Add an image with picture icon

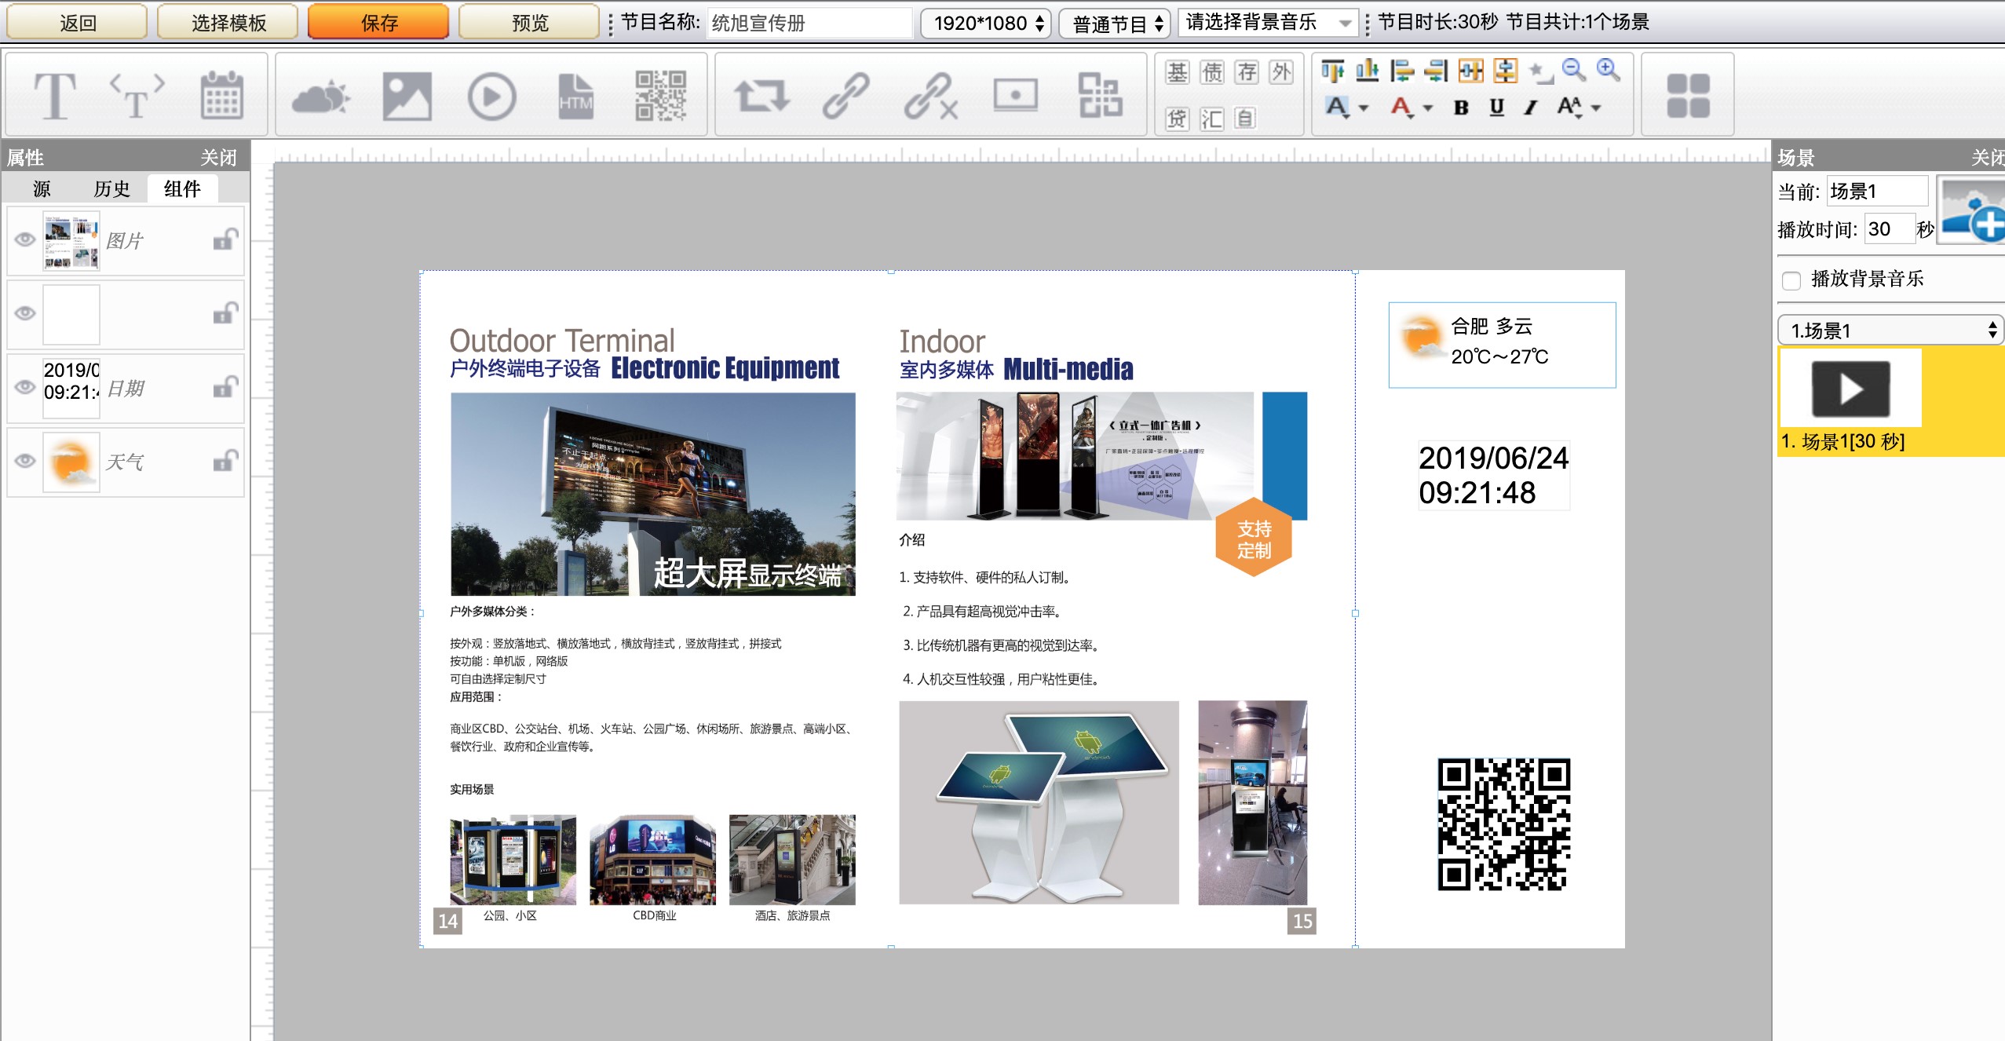pyautogui.click(x=407, y=97)
